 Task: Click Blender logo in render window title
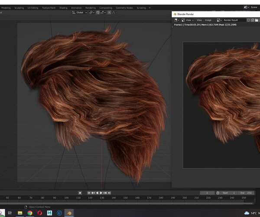175,14
